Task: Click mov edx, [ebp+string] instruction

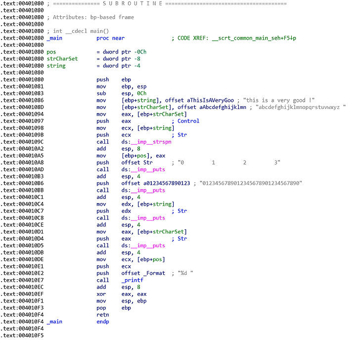Action: pos(135,204)
